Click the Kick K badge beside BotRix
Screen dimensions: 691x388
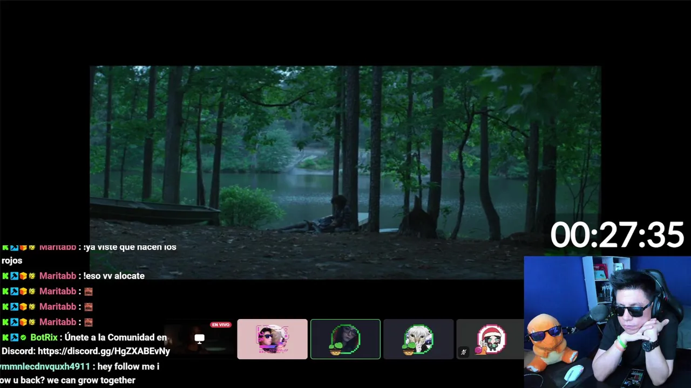5,337
